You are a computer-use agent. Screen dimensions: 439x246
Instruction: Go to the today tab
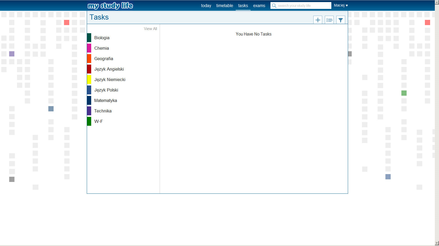click(206, 5)
